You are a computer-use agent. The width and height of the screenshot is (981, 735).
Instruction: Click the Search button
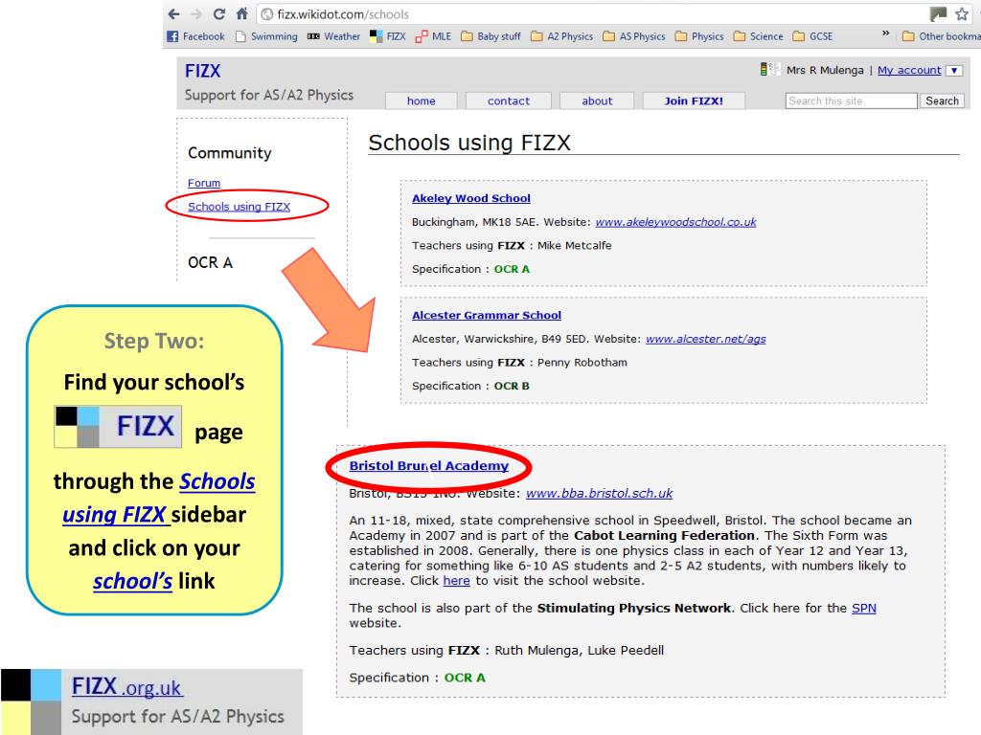pyautogui.click(x=943, y=100)
